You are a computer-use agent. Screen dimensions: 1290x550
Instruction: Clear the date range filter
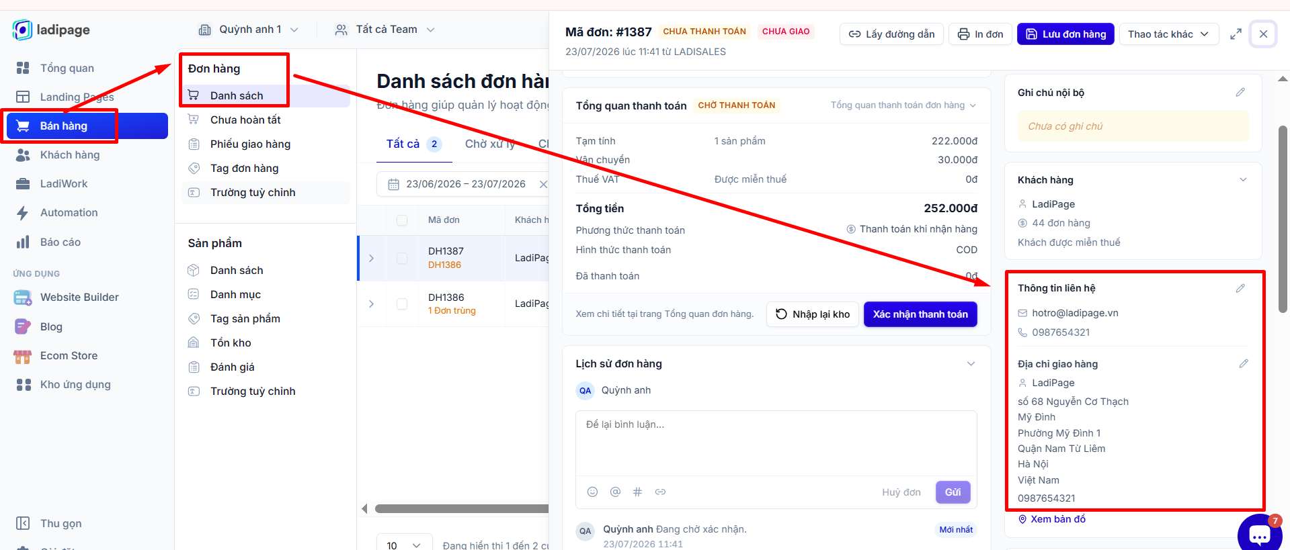pyautogui.click(x=543, y=184)
